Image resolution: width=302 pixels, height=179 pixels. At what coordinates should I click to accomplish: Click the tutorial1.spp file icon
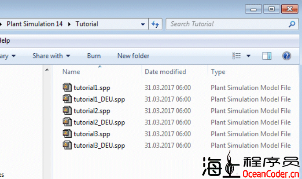point(67,88)
